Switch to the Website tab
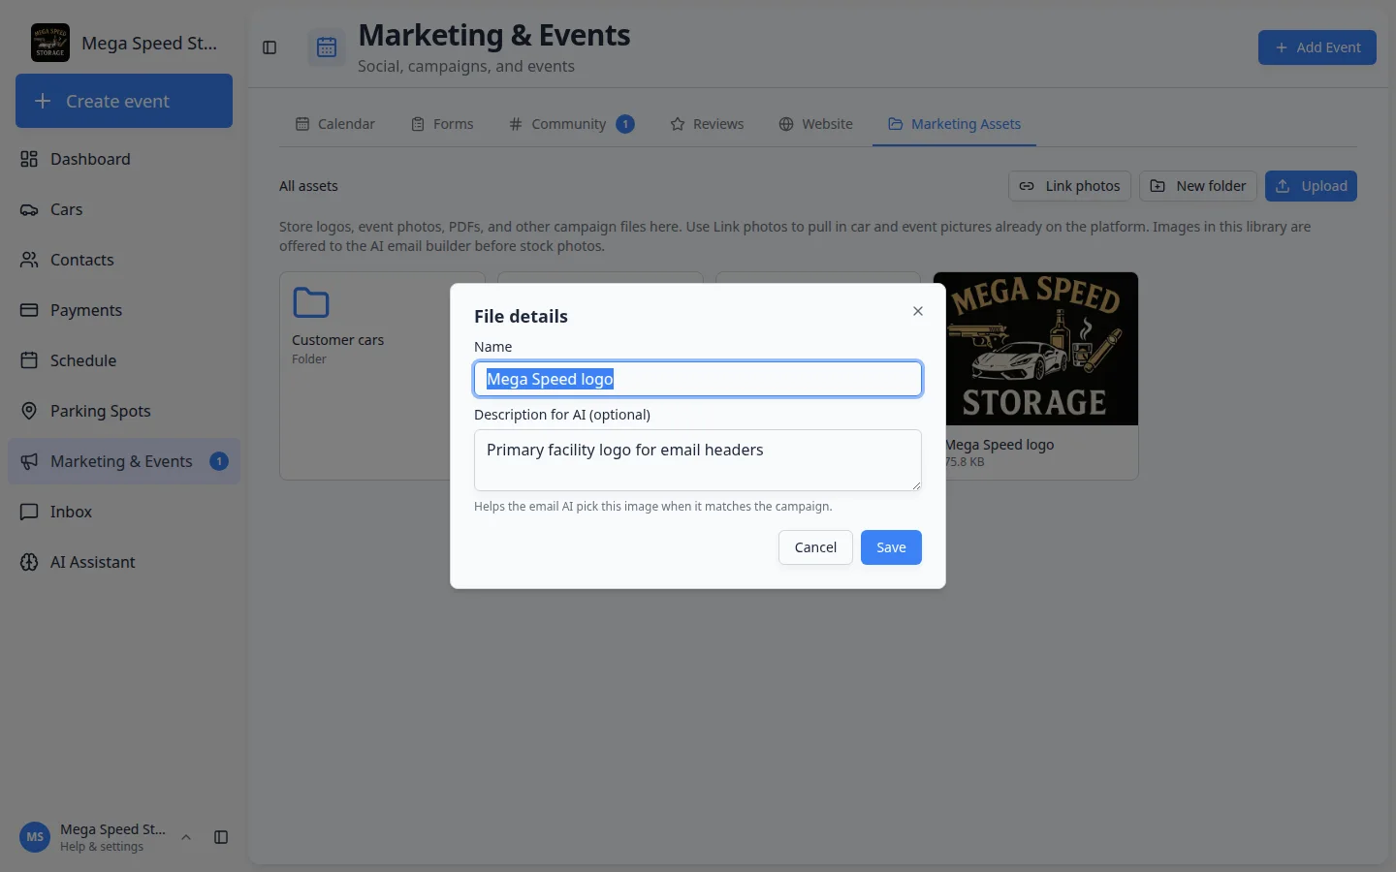This screenshot has height=872, width=1396. tap(815, 124)
